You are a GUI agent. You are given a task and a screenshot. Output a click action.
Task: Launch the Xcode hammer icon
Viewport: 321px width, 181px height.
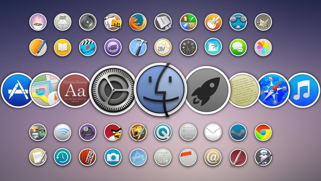click(138, 47)
